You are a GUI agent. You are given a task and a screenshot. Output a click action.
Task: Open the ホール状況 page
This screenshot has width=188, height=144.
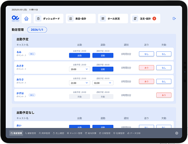point(113,18)
